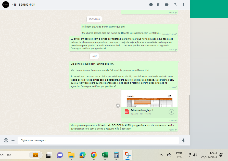Click the trash delete chat icon
The height and width of the screenshot is (161, 228).
click(158, 5)
